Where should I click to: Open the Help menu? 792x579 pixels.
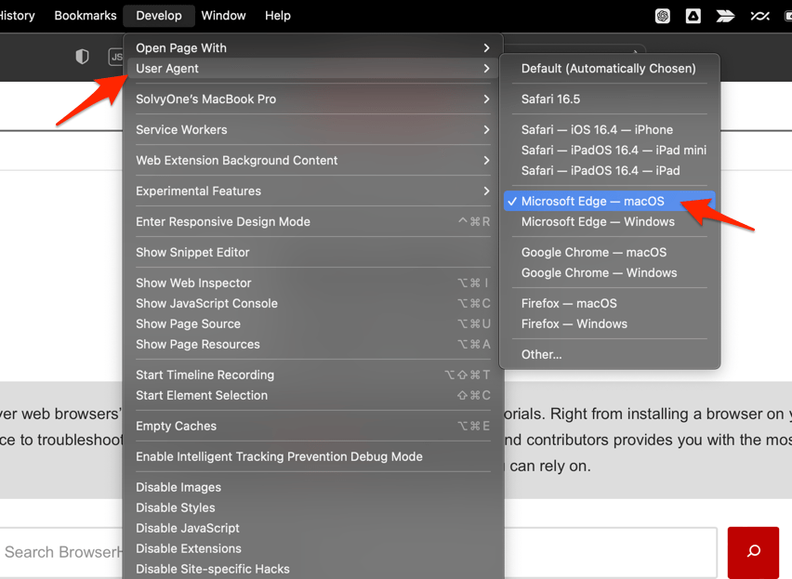coord(278,16)
